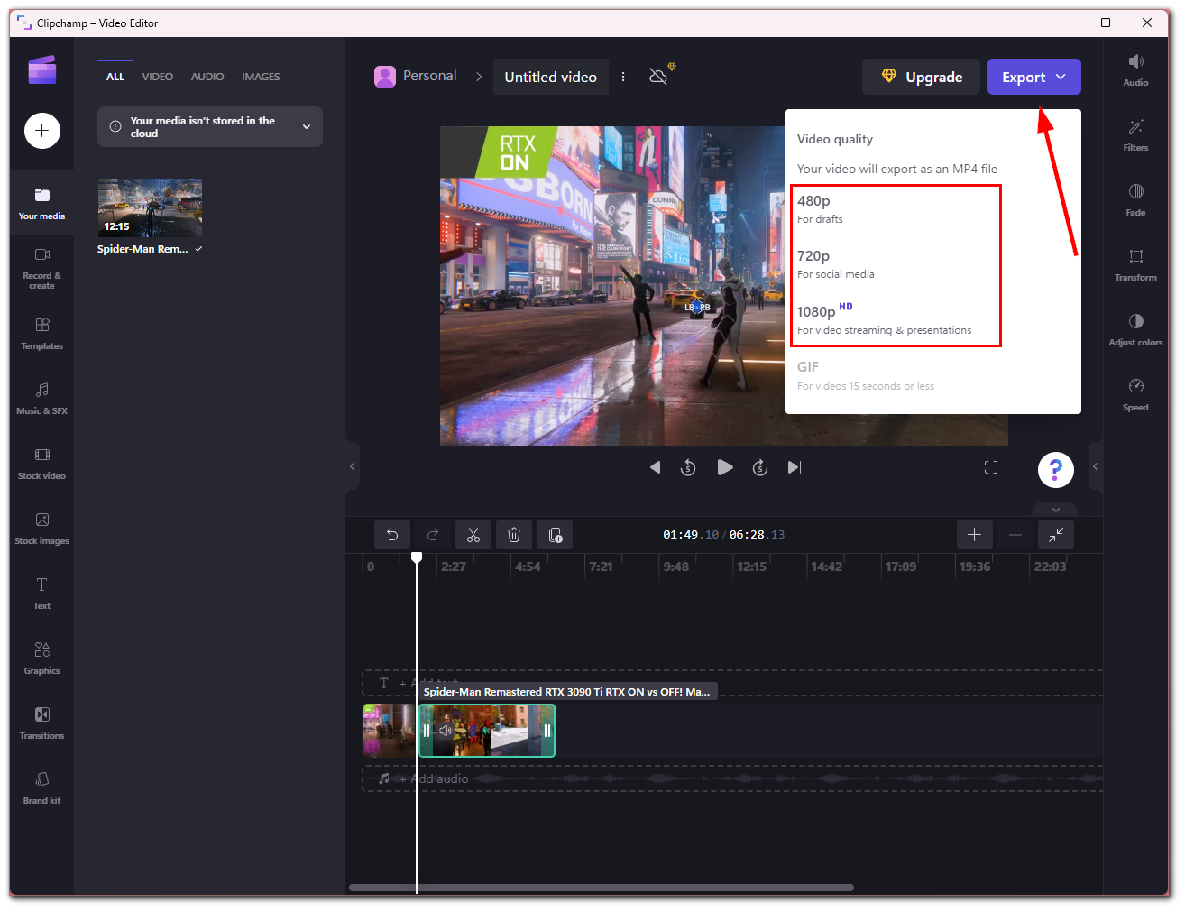Click the timeline horizontal scrollbar

[602, 888]
